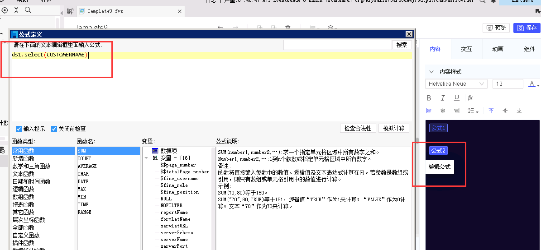Close the Template9.fvs tab

tap(179, 11)
